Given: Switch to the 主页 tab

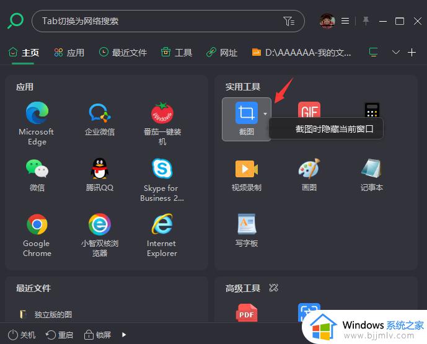Looking at the screenshot, I should pos(24,52).
